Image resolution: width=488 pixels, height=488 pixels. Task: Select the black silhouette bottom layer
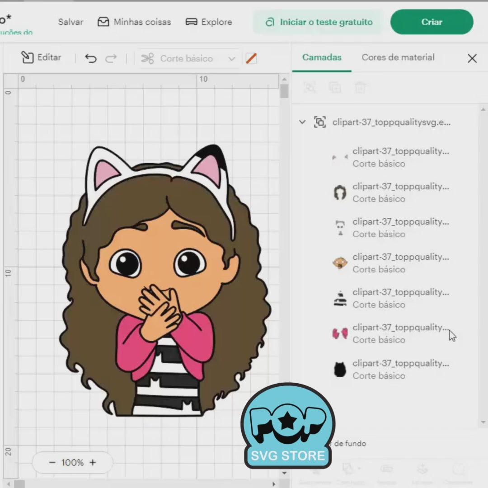tap(340, 370)
